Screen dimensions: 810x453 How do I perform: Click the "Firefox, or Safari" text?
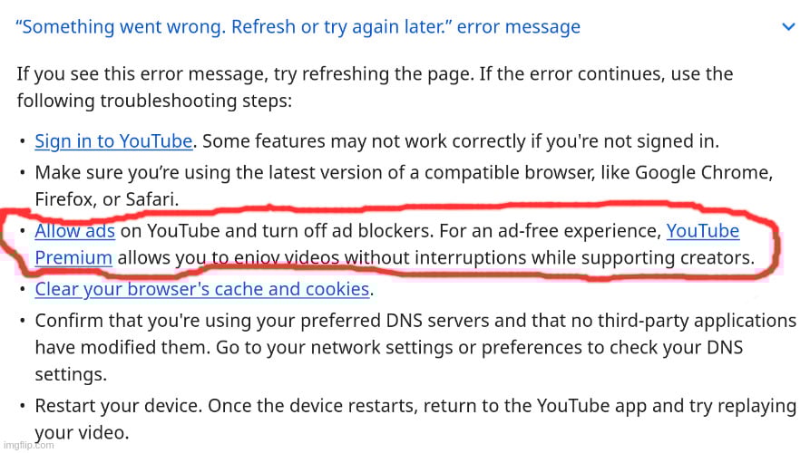coord(106,198)
